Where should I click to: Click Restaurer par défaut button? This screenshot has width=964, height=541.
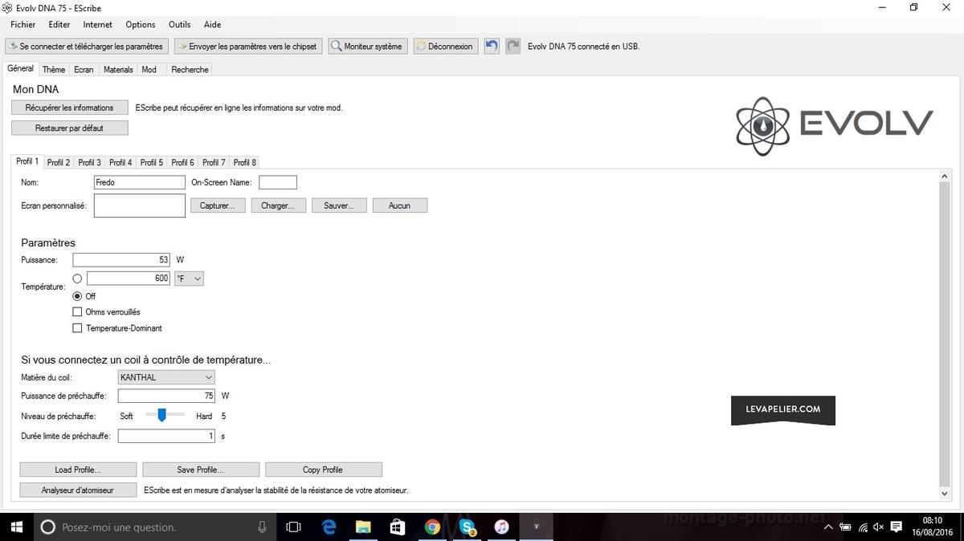pyautogui.click(x=70, y=128)
